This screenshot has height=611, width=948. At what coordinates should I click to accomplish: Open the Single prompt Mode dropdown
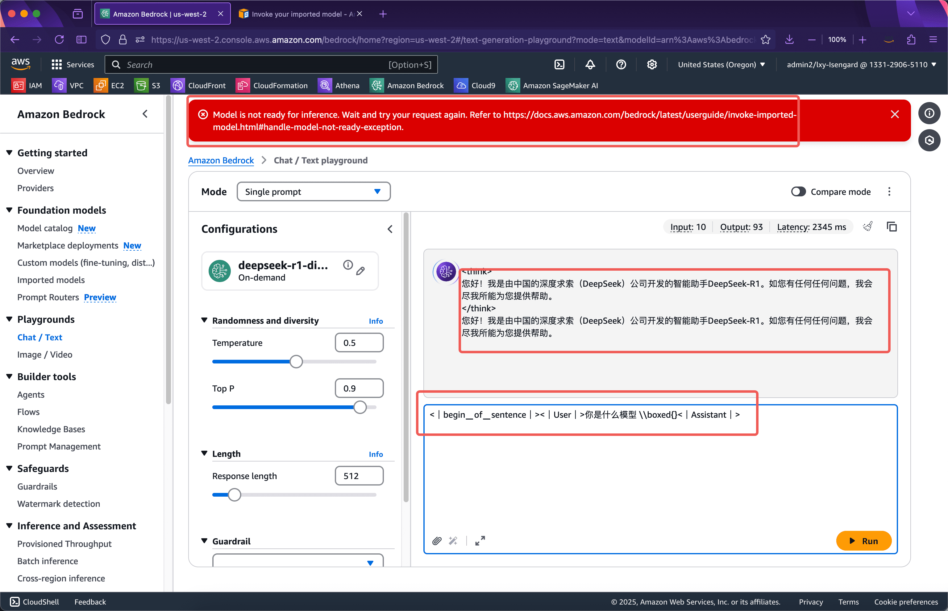point(313,191)
